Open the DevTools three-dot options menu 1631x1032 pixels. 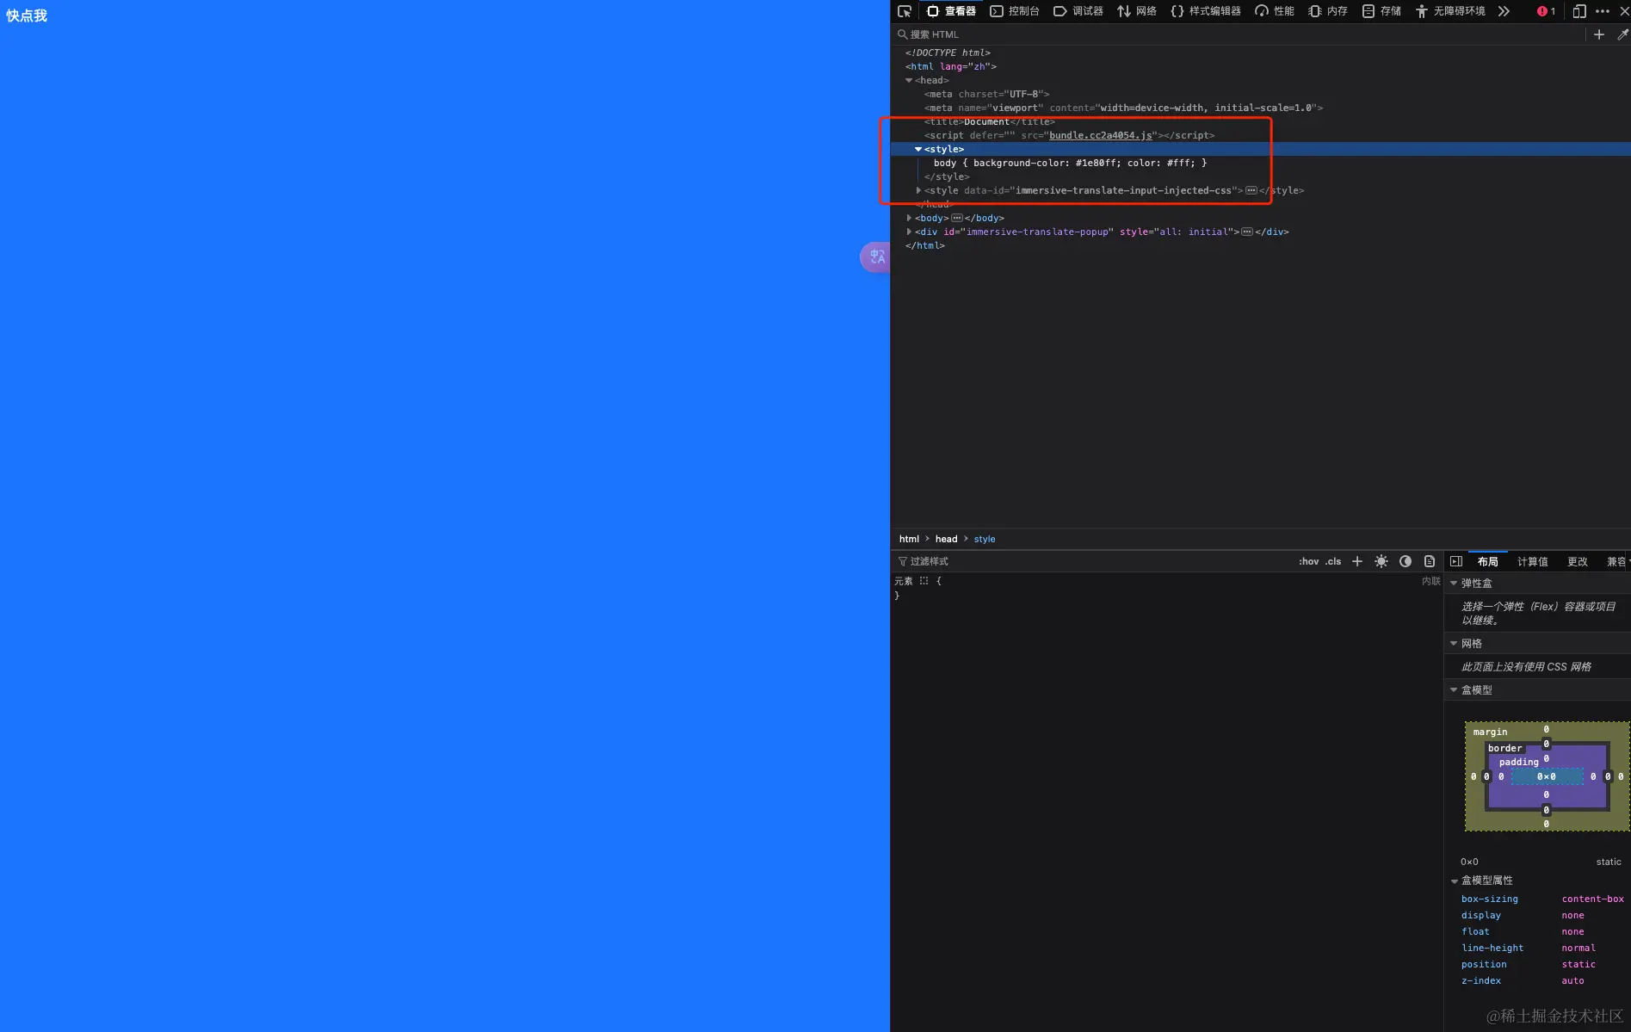tap(1602, 11)
